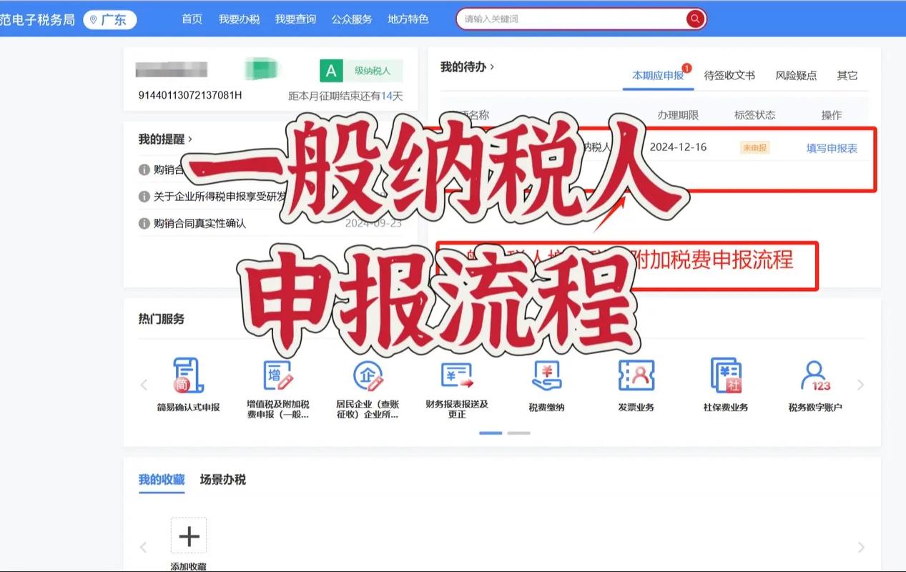Image resolution: width=906 pixels, height=572 pixels.
Task: Click the right carousel arrow
Action: point(861,384)
